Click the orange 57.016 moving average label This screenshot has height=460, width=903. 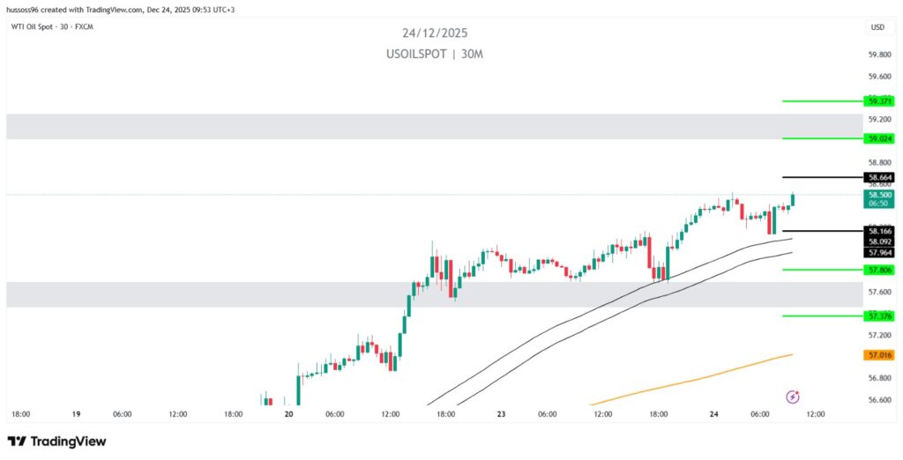(880, 355)
